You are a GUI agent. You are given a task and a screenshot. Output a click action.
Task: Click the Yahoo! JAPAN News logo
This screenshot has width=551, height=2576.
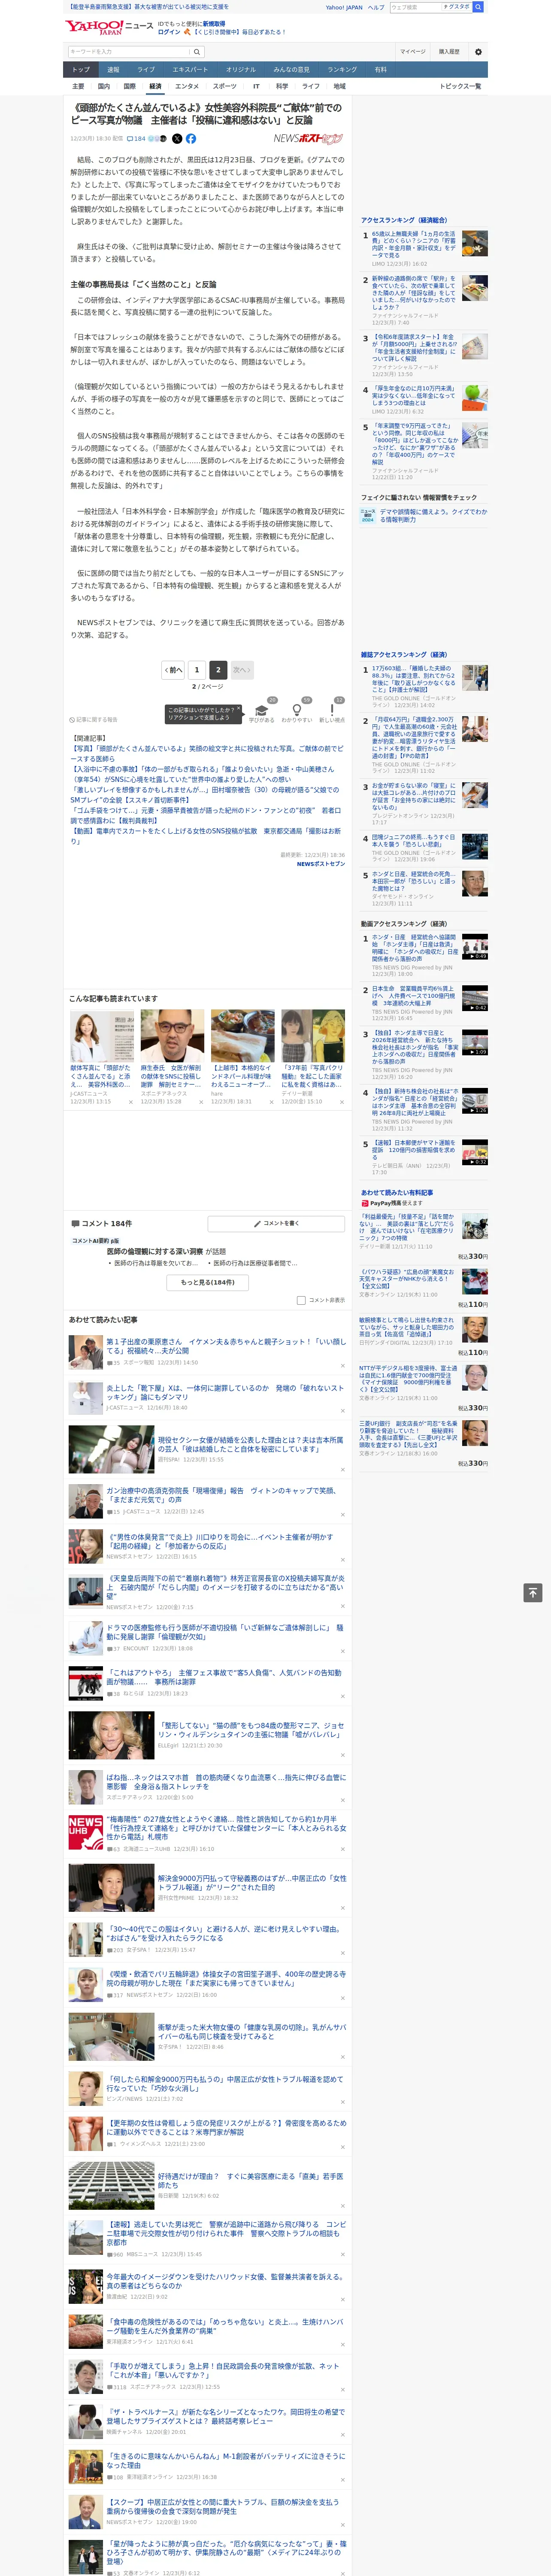[x=109, y=27]
